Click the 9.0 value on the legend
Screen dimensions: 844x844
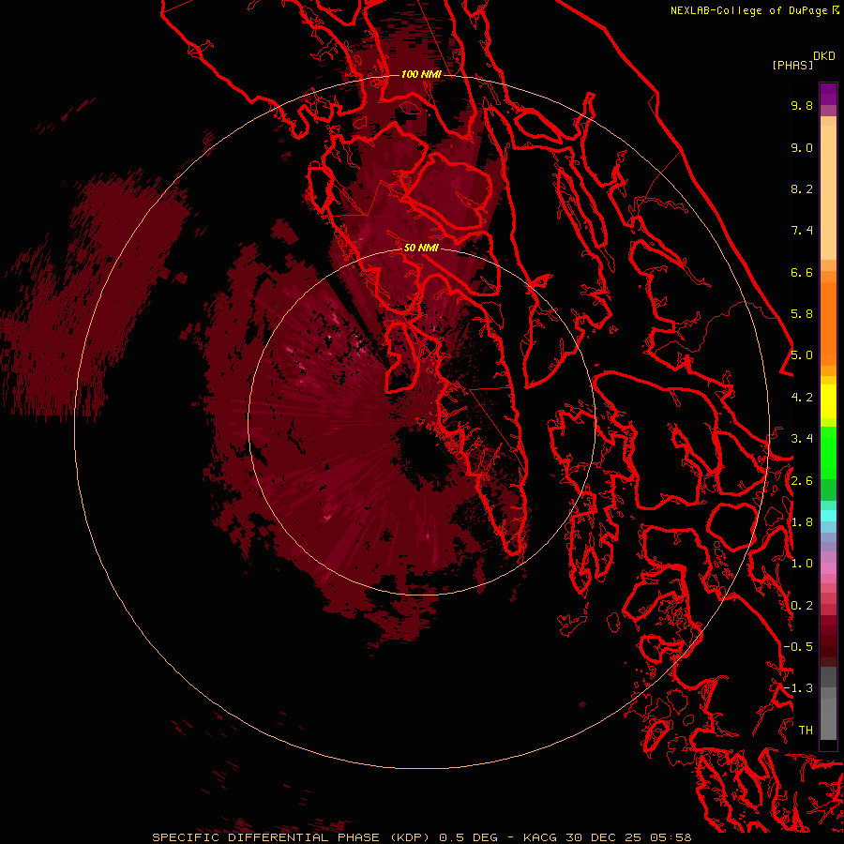tap(802, 147)
